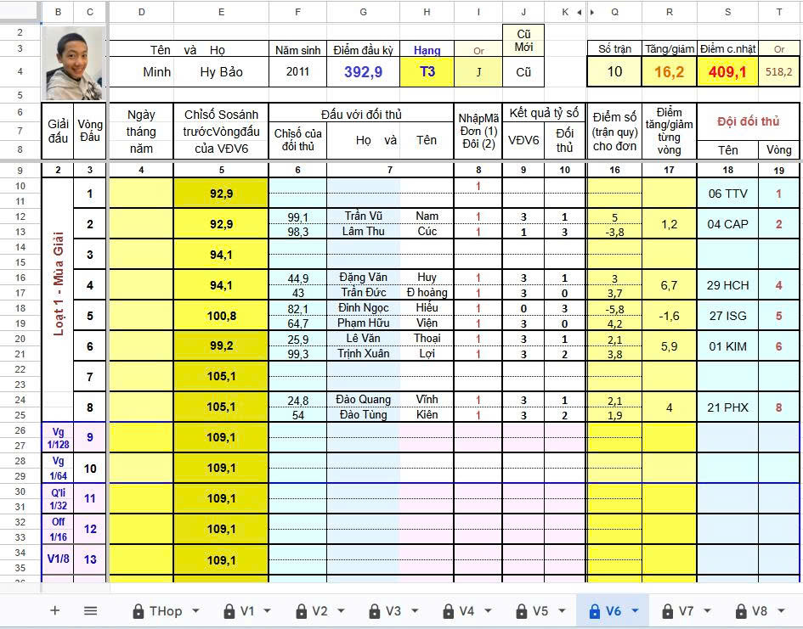Select opponent name Trần Vũ

(x=363, y=216)
